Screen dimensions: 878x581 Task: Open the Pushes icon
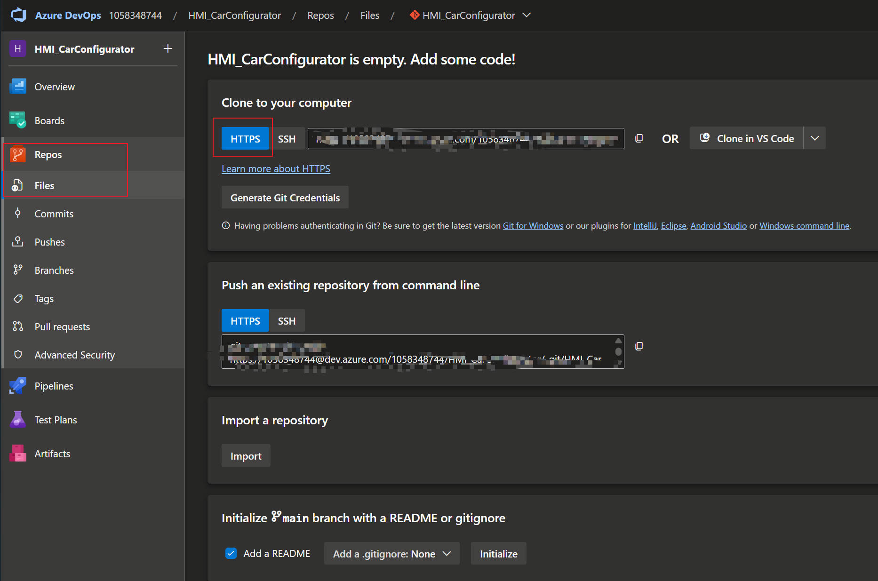tap(17, 242)
